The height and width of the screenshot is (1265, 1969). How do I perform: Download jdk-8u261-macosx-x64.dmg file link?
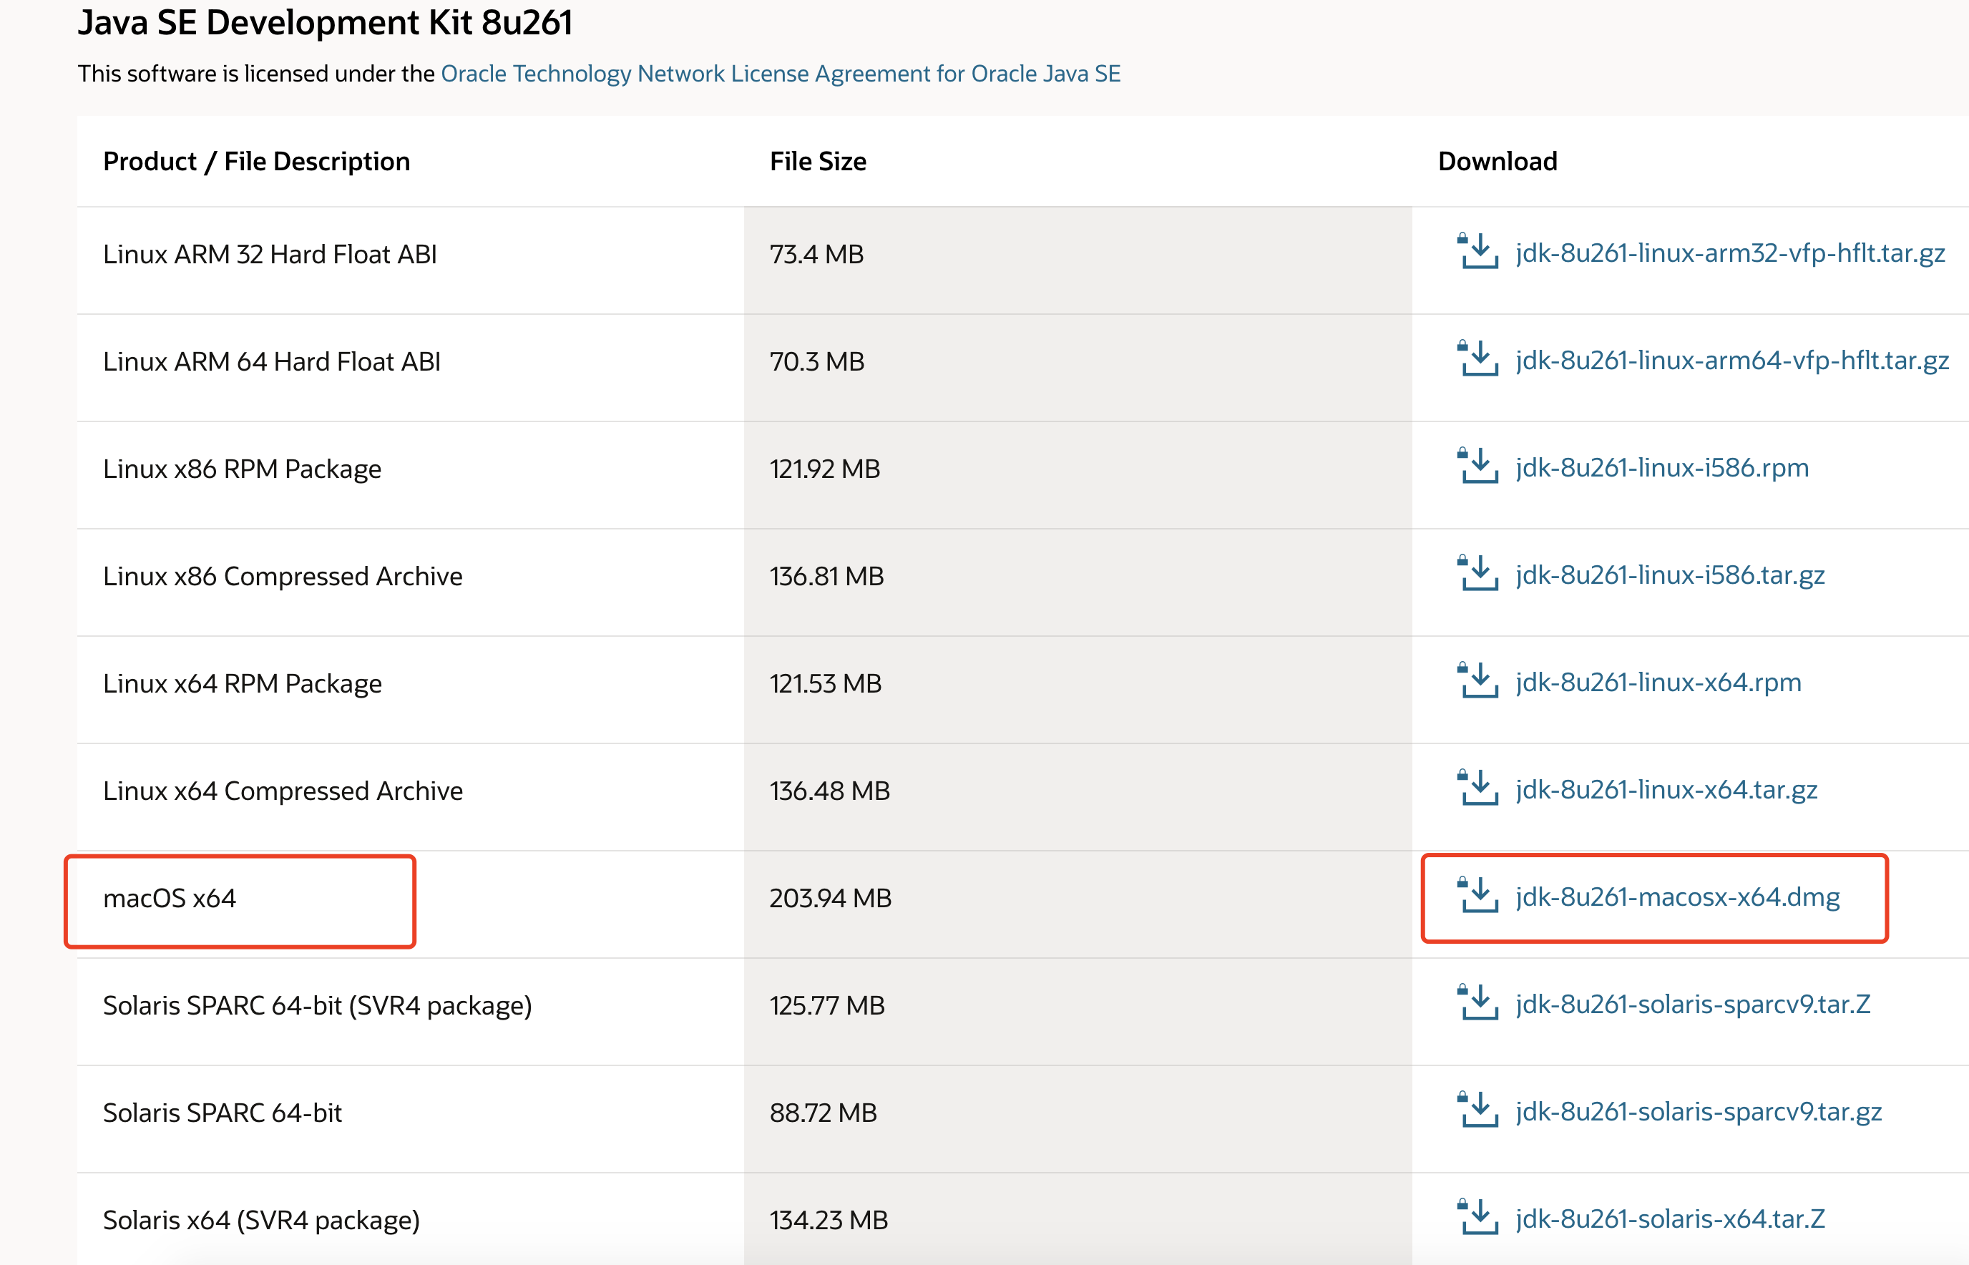pos(1677,897)
